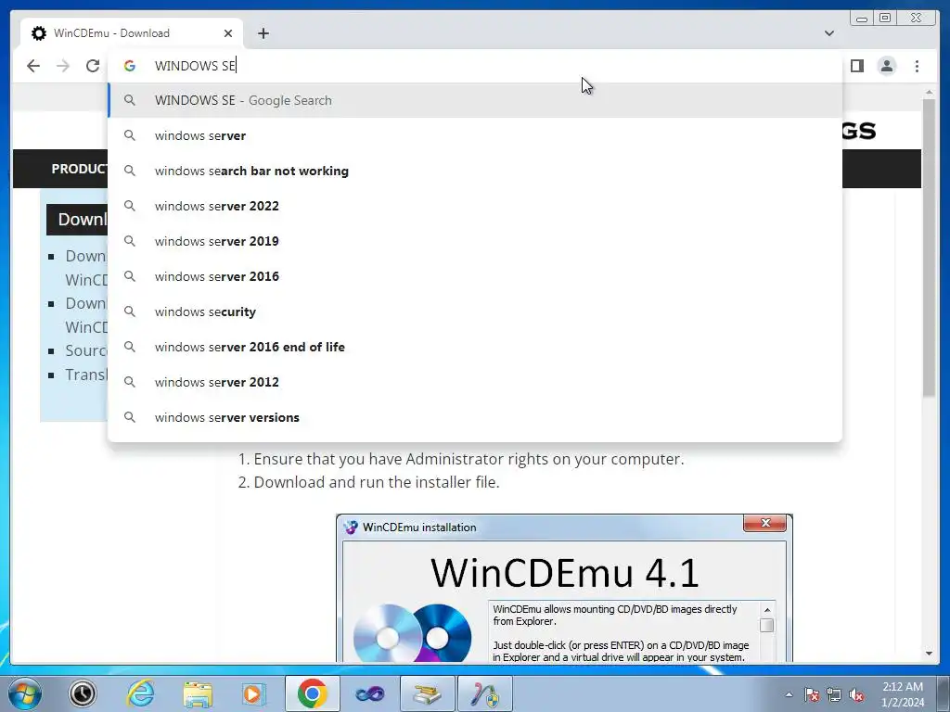Open the blue infinity app in taskbar
This screenshot has width=950, height=712.
pyautogui.click(x=369, y=693)
